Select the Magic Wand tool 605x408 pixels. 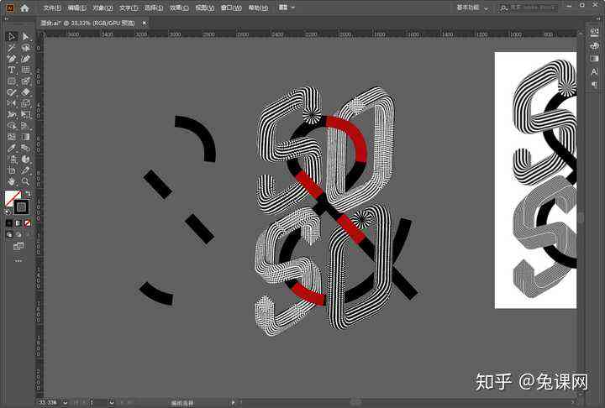click(11, 48)
